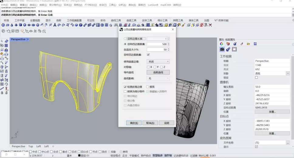Select the 目标四边面数量 radio button
This screenshot has height=158, width=294.
tap(125, 44)
